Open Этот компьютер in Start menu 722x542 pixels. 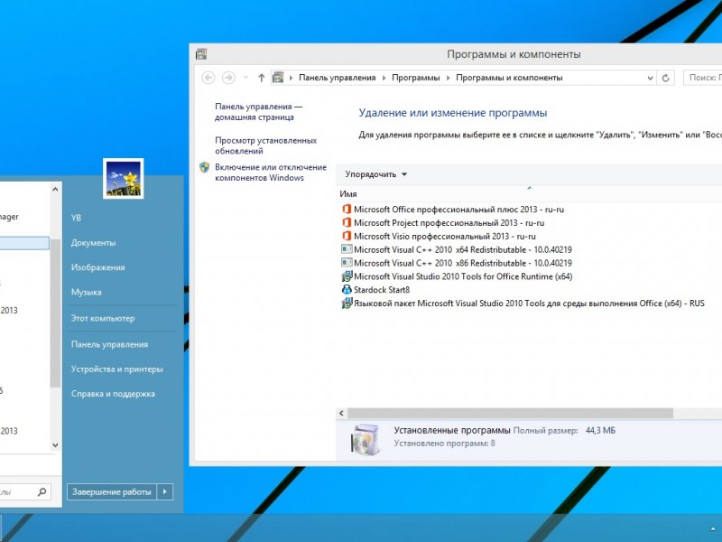(x=103, y=318)
